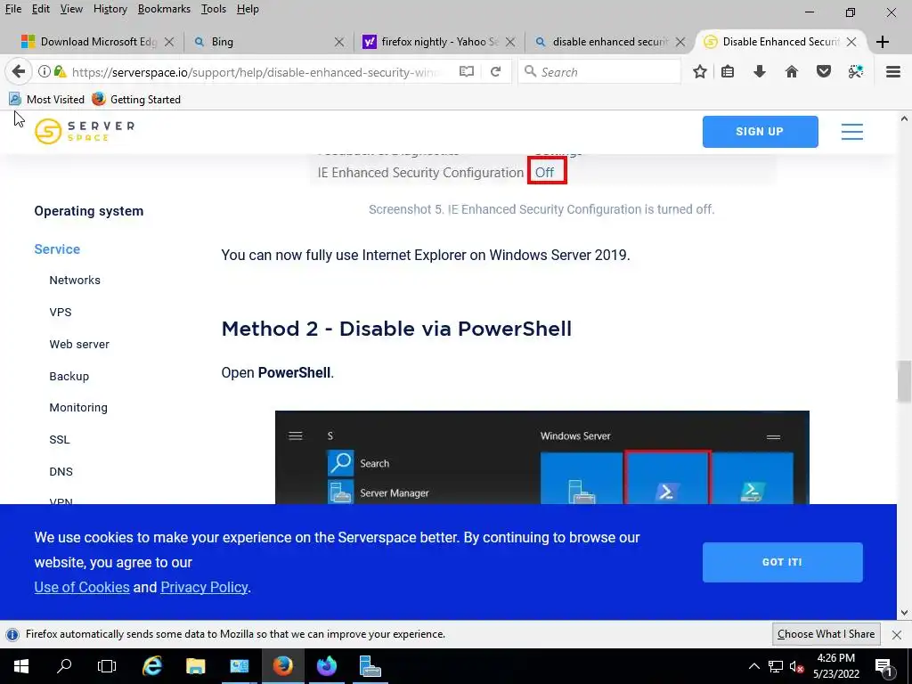Image resolution: width=912 pixels, height=684 pixels.
Task: Show hidden system tray icons
Action: 753,666
